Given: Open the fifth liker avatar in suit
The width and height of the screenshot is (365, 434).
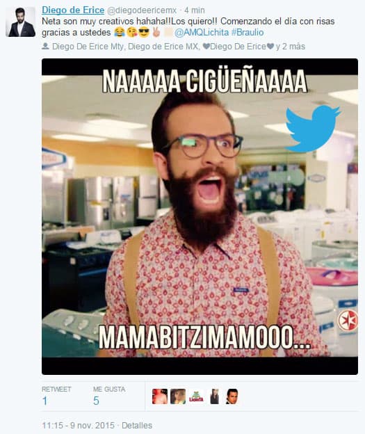Looking at the screenshot, I should point(232,396).
